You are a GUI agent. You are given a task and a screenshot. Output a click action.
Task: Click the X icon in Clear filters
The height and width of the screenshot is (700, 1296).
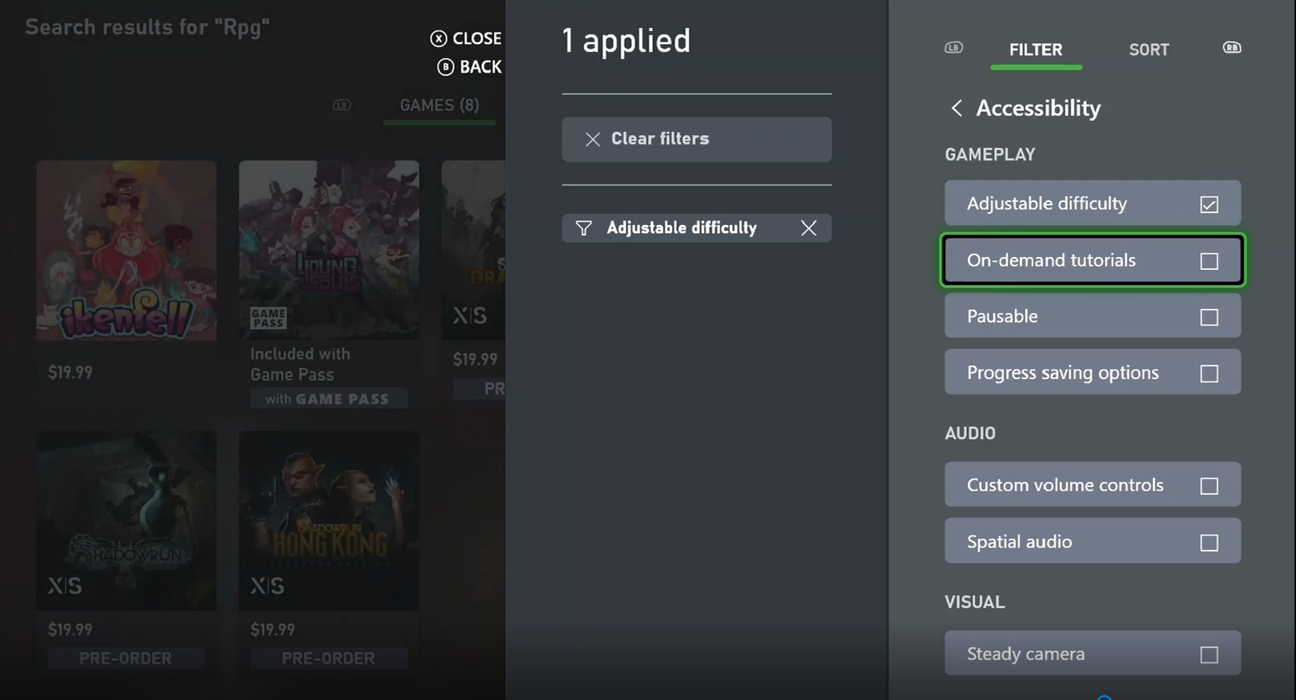coord(592,140)
